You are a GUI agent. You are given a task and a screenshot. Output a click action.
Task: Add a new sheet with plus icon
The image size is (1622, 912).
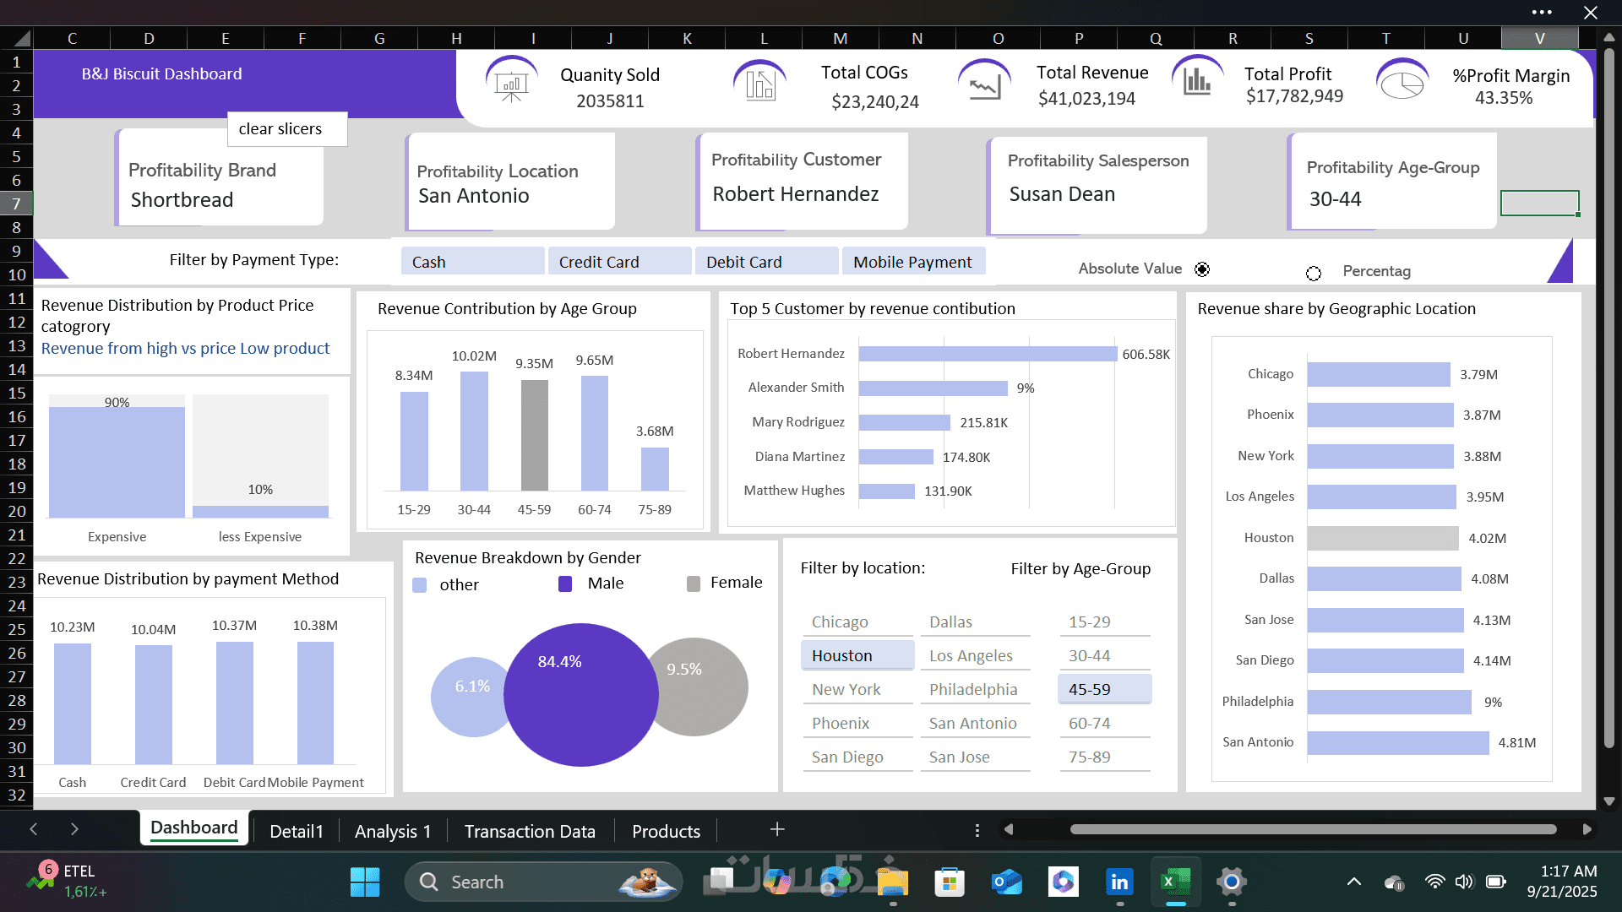coord(777,829)
